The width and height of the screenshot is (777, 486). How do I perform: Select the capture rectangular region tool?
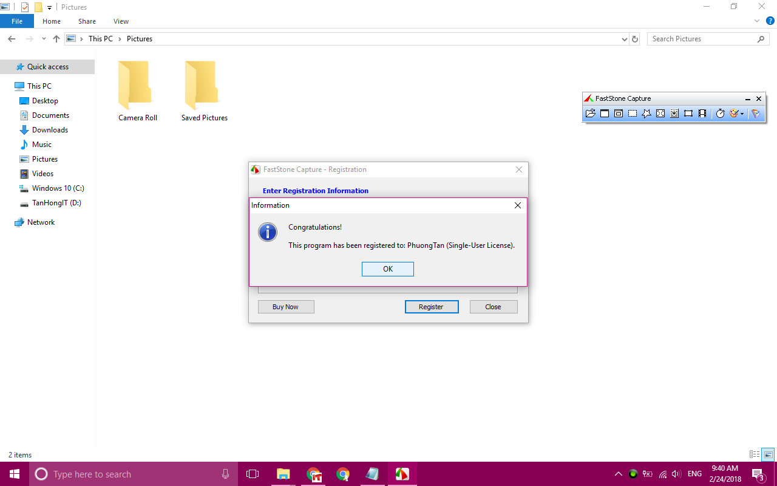pyautogui.click(x=633, y=114)
